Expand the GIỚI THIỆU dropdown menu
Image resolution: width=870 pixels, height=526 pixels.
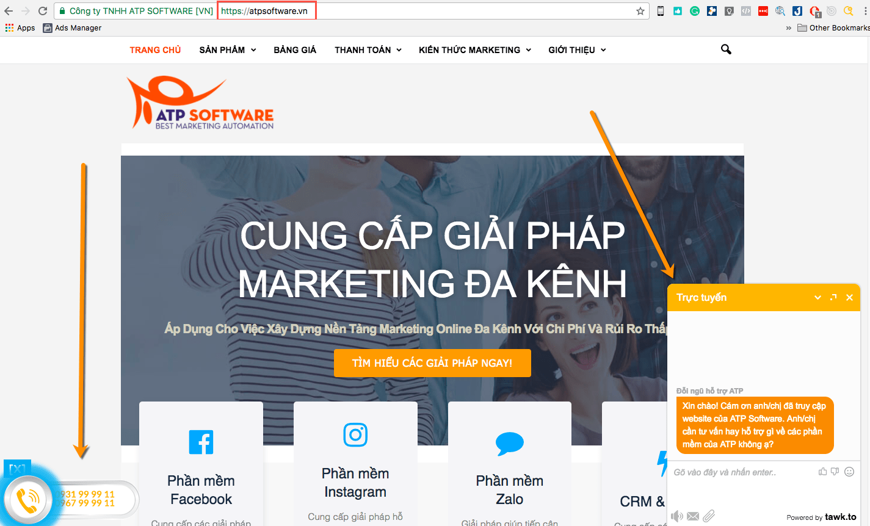click(577, 50)
